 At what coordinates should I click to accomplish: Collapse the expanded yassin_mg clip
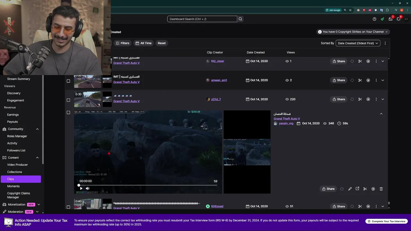(381, 114)
